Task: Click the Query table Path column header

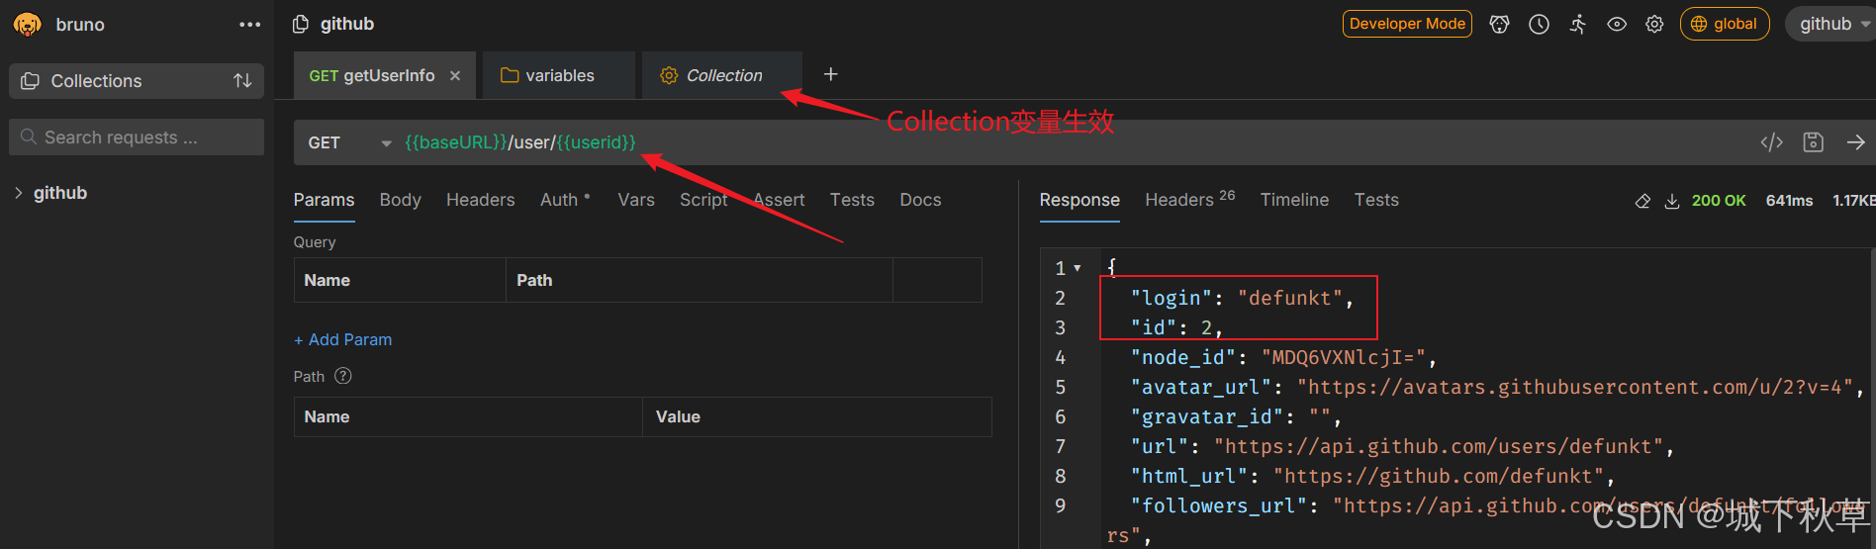Action: (700, 280)
